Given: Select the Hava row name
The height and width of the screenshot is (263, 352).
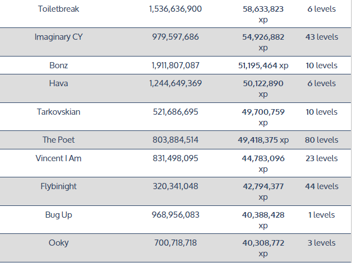Looking at the screenshot, I should (x=59, y=83).
